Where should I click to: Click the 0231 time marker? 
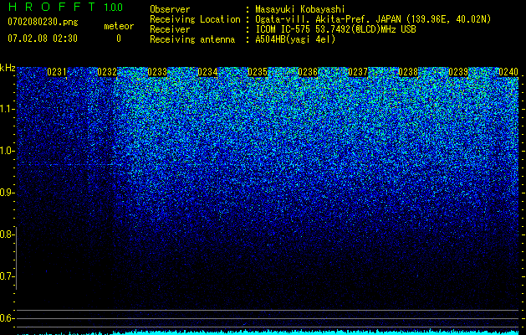[57, 72]
